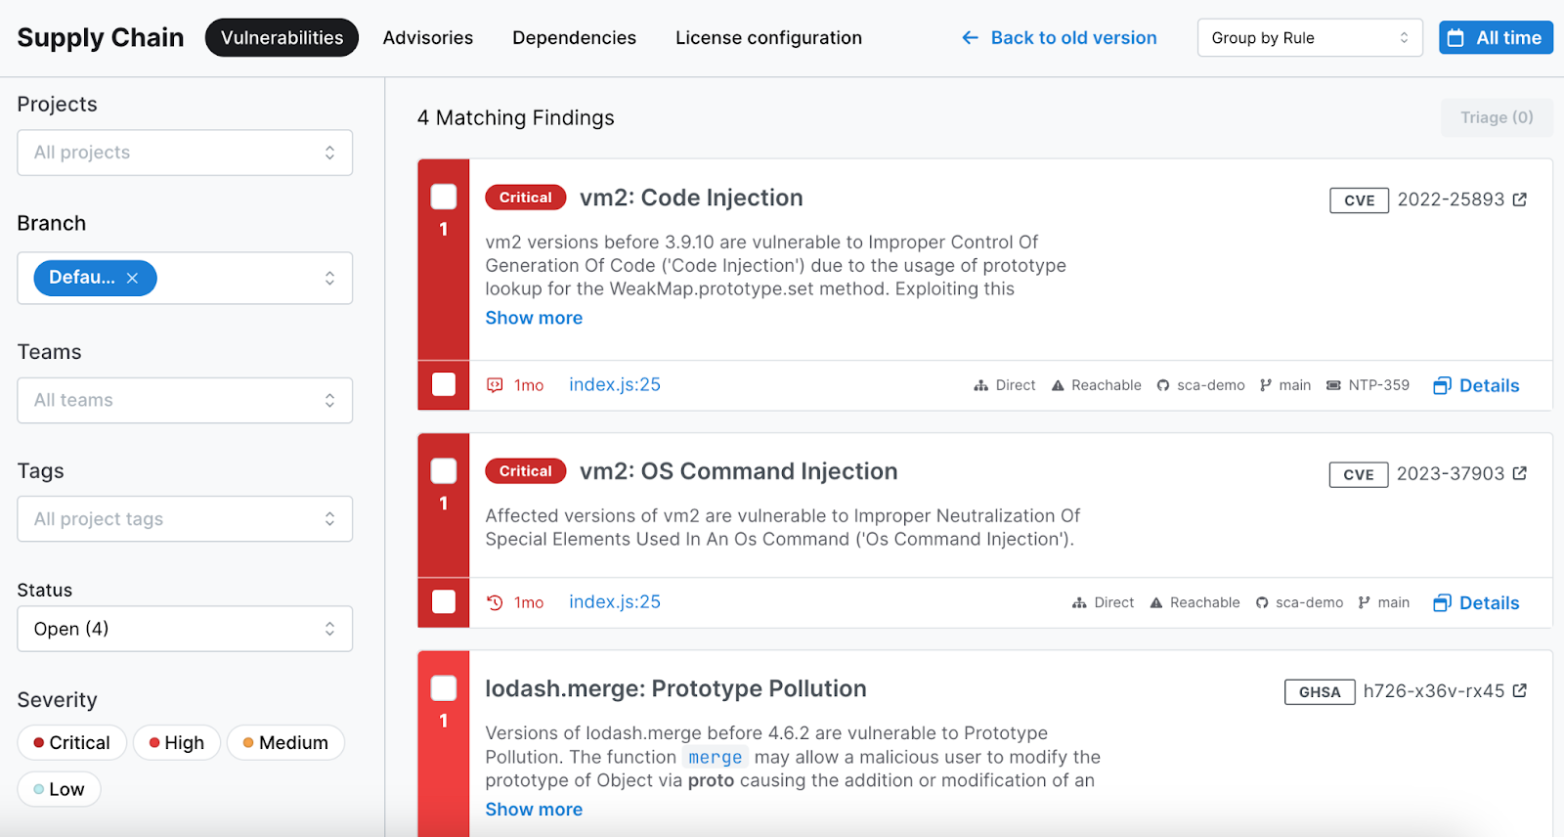This screenshot has height=837, width=1564.
Task: Click the NTP-359 ticket icon
Action: tap(1333, 385)
